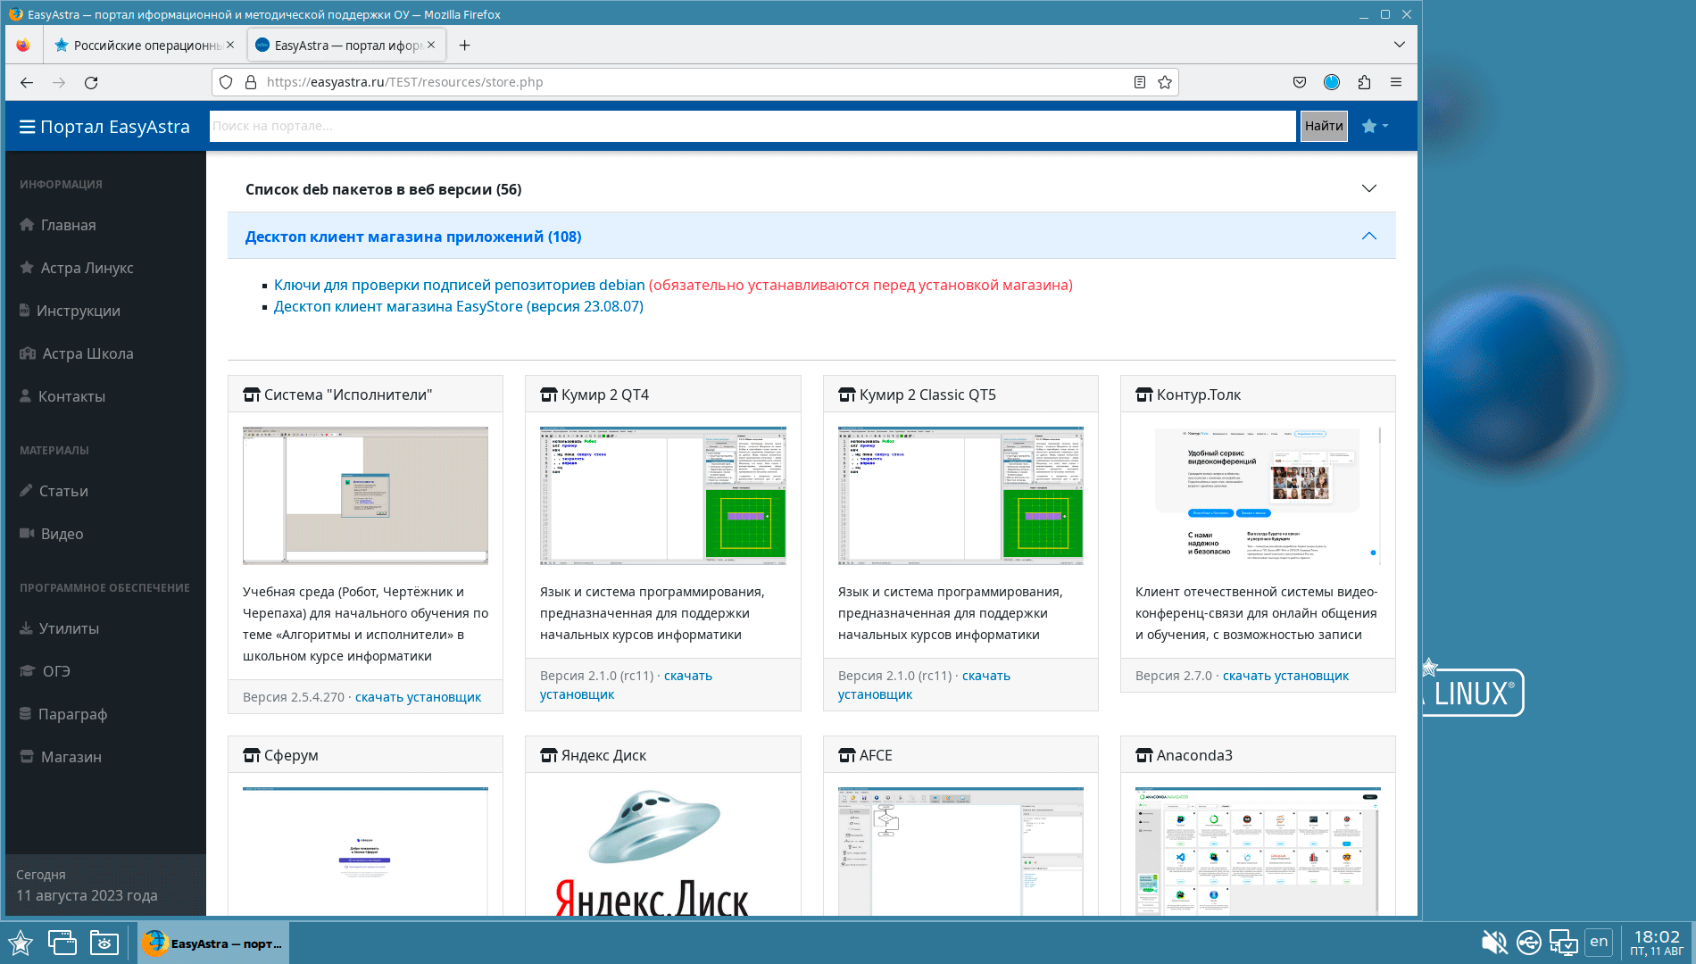Toggle the portal sidebar hamburger icon
Image resolution: width=1696 pixels, height=964 pixels.
27,127
